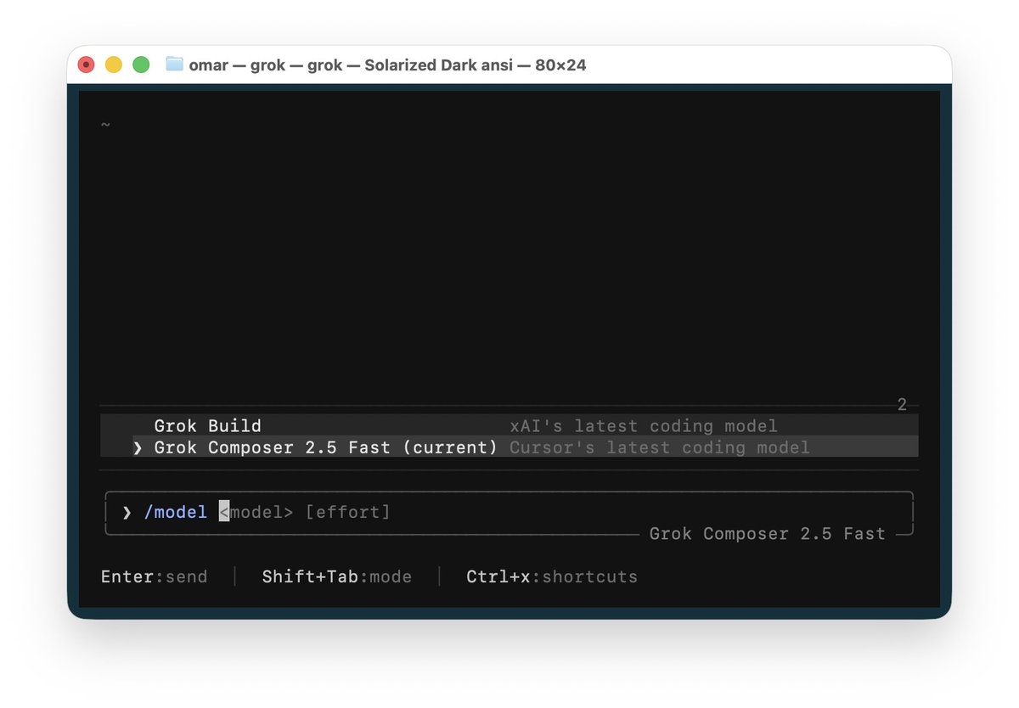The image size is (1019, 708).
Task: Close the terminal window with red button
Action: pyautogui.click(x=86, y=65)
